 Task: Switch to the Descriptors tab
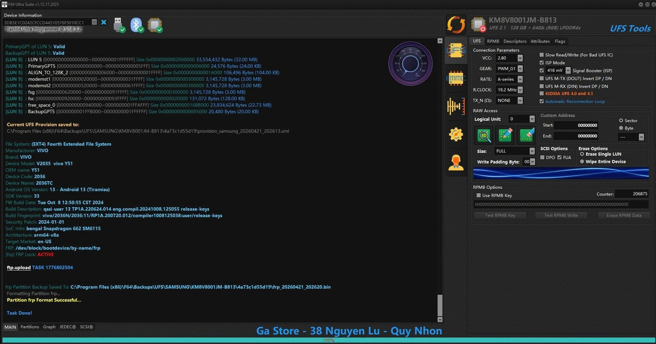point(515,41)
